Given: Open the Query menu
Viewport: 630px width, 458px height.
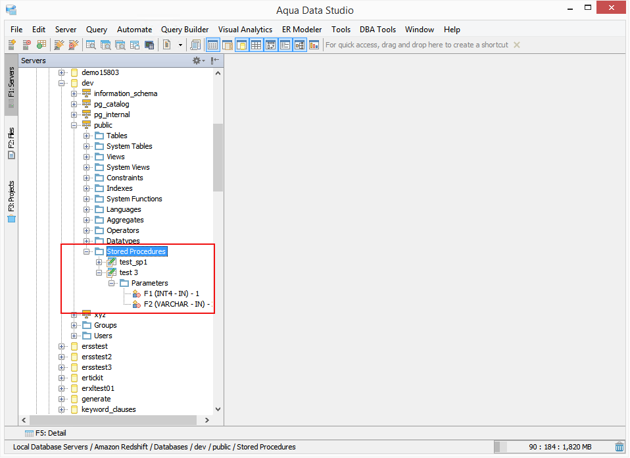Looking at the screenshot, I should [x=97, y=30].
